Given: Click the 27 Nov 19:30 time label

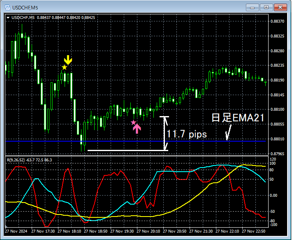Looking at the screenshot, I should [x=122, y=231].
